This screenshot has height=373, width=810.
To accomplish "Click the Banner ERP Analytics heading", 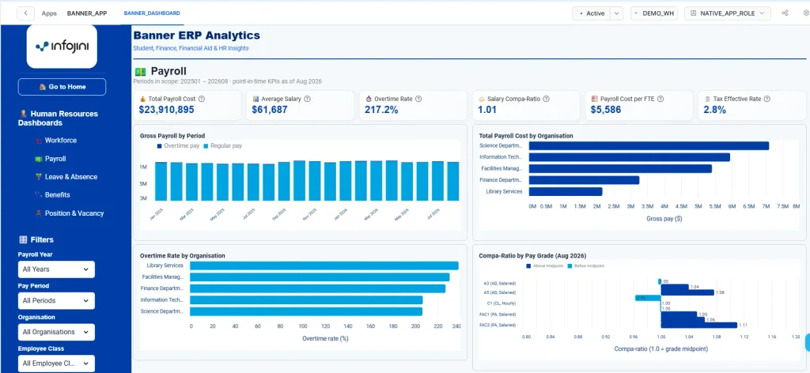I will [197, 36].
